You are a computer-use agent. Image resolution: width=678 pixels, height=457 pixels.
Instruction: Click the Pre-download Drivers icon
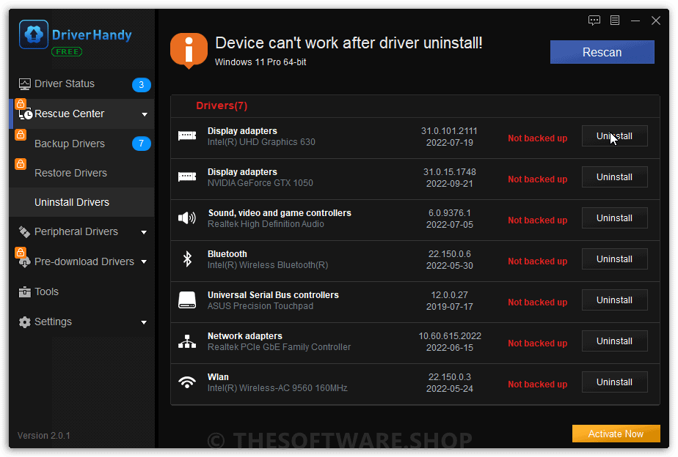coord(25,262)
